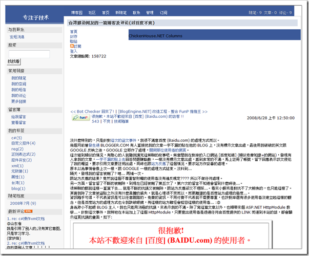Click the 更多链接 link
Image resolution: width=309 pixels, height=256 pixels.
tap(18, 101)
